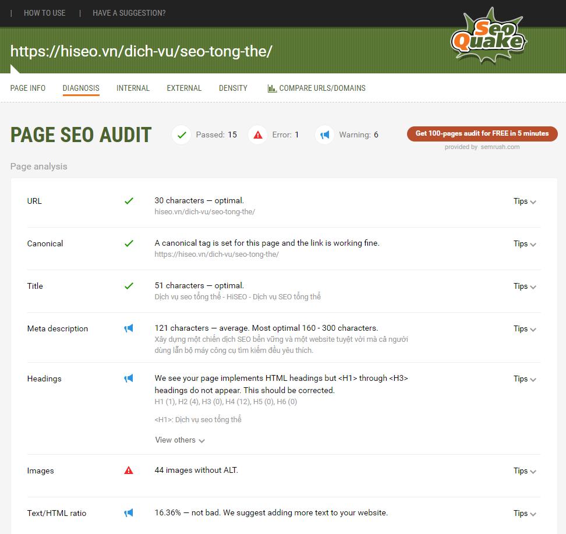The width and height of the screenshot is (566, 534).
Task: Open the HAVE A SUGGESTION? link
Action: [129, 13]
